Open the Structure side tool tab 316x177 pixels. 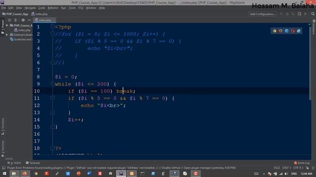(x=2, y=126)
